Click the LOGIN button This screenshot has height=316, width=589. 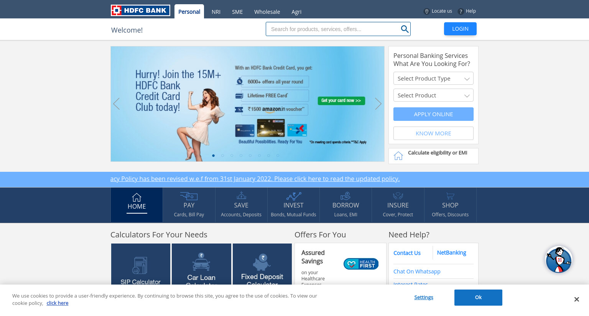[460, 29]
